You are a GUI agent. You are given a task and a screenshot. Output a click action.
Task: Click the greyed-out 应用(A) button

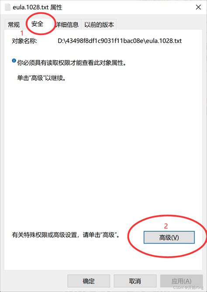[x=182, y=281]
